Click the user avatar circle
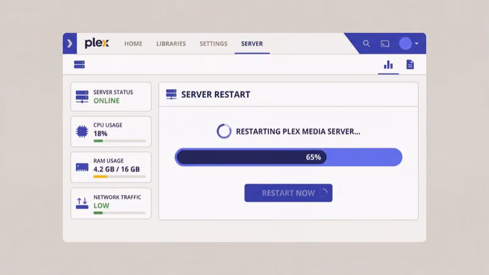 pos(405,43)
